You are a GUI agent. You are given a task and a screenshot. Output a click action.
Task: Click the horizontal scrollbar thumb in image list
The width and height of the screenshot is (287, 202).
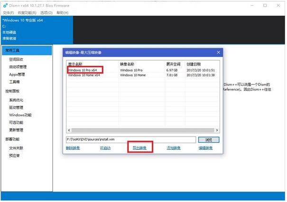[x=143, y=130]
